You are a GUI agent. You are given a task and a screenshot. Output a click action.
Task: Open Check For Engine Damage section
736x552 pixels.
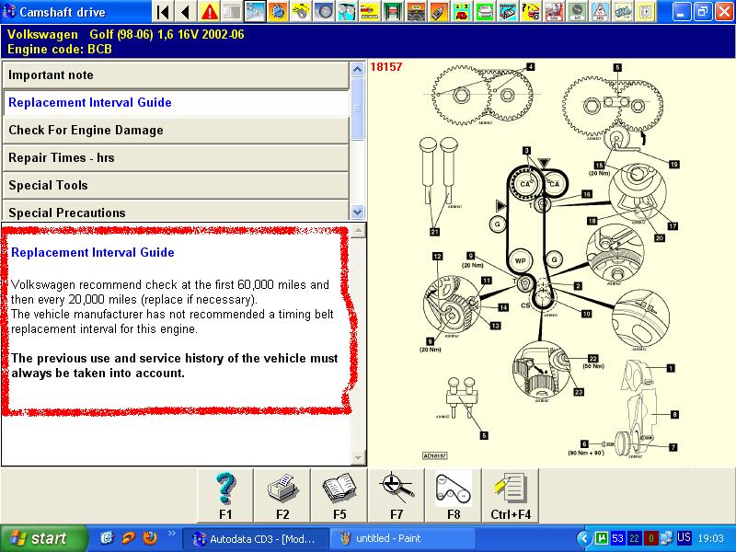pyautogui.click(x=175, y=131)
